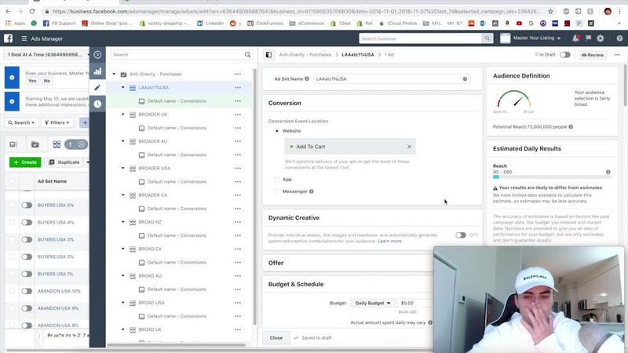Select the App conversion location radio

(x=277, y=180)
